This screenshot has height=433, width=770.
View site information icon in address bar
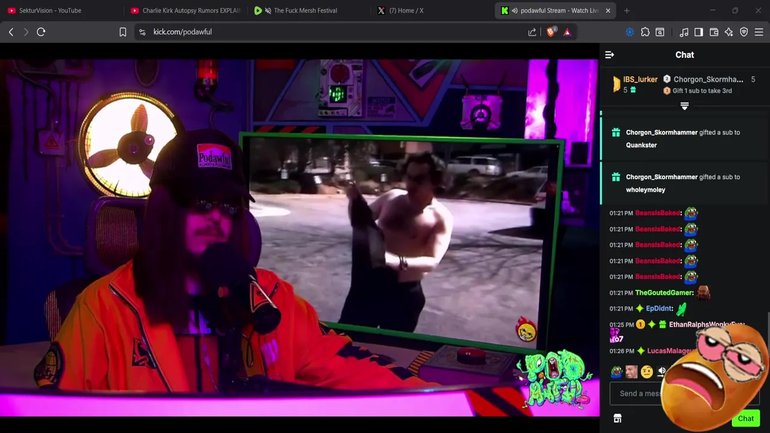pos(142,32)
